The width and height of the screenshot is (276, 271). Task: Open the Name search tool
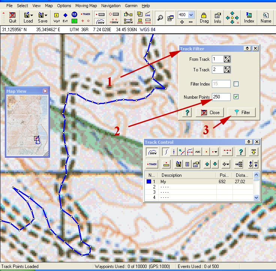266,18
